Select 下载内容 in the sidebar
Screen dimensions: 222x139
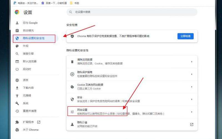pyautogui.click(x=28, y=88)
